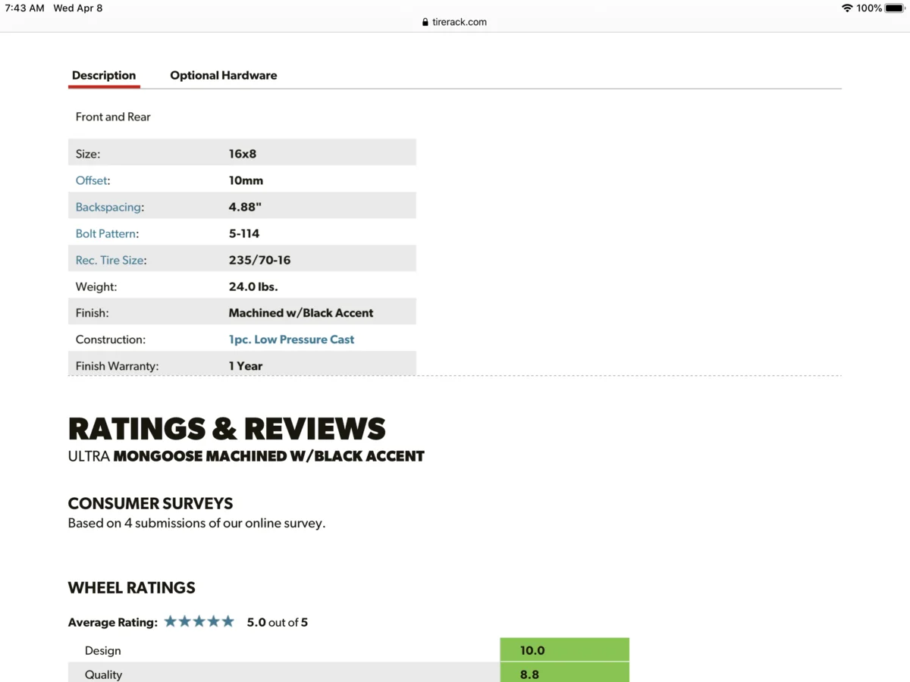Click the Design rating label
910x682 pixels.
click(103, 650)
